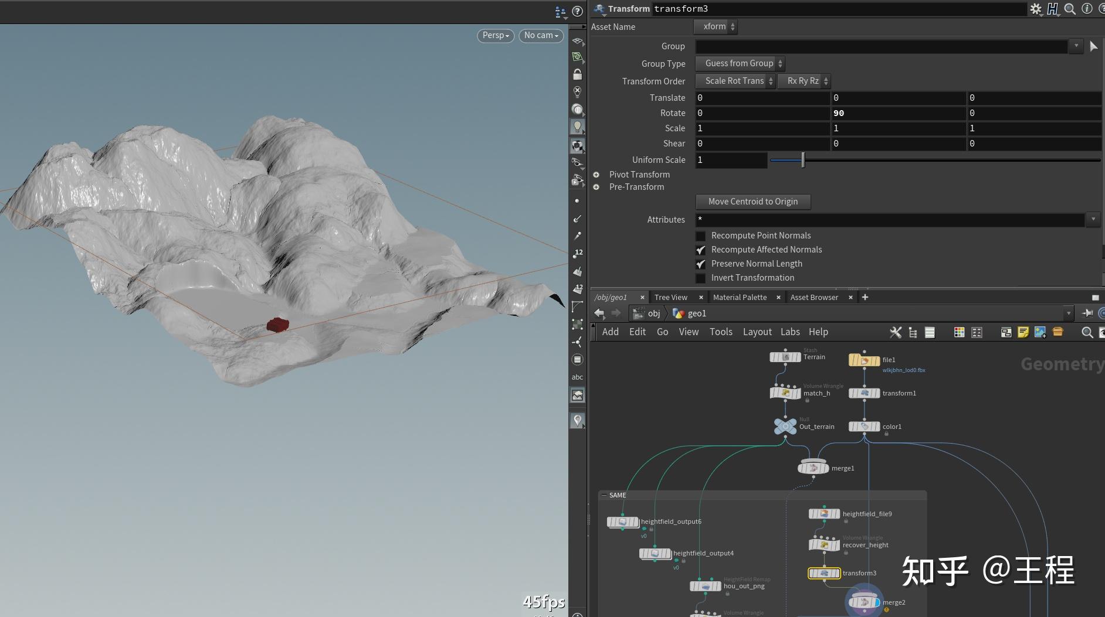The width and height of the screenshot is (1105, 617).
Task: Click the color palette grid icon
Action: pos(960,332)
